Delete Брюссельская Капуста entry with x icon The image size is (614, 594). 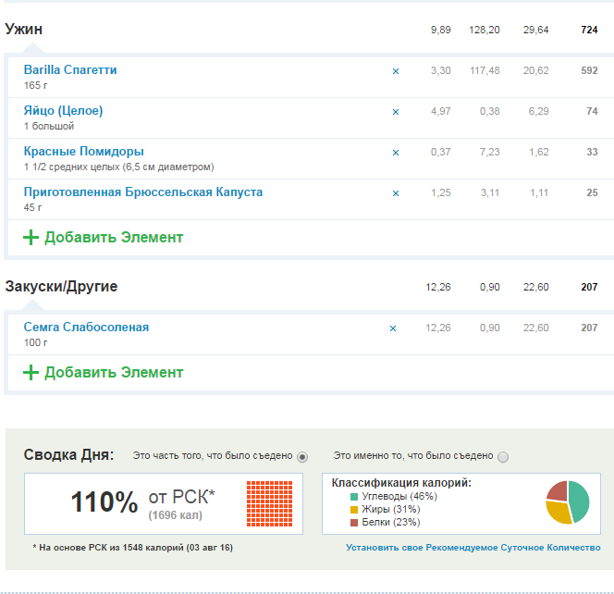click(x=396, y=193)
